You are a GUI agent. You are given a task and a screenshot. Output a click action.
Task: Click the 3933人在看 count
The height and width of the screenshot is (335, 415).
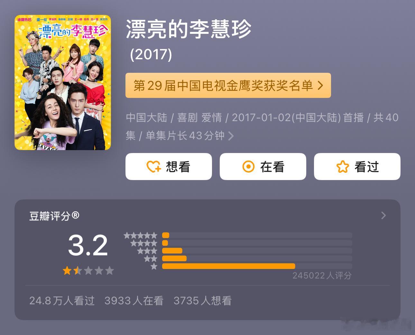(134, 301)
